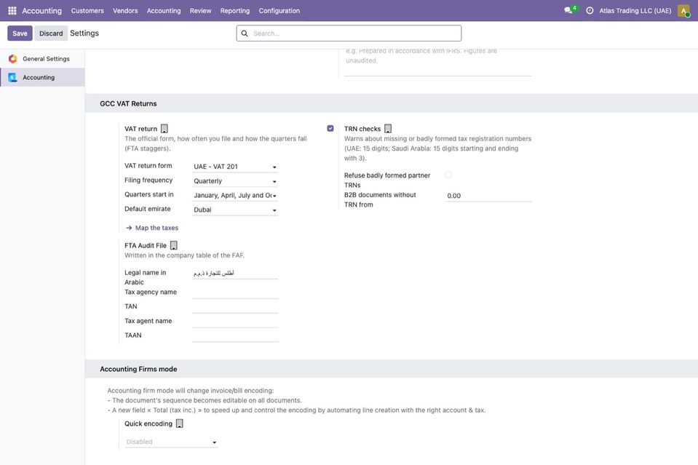Follow the Map the taxes link

click(156, 228)
